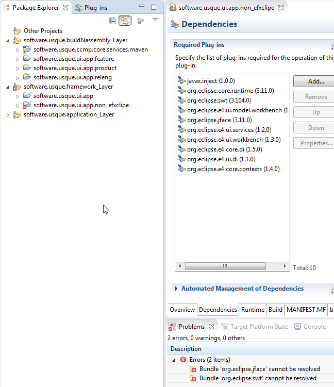Click folder icon of software.usque.ui.app.feature
Image resolution: width=334 pixels, height=387 pixels.
(27, 58)
